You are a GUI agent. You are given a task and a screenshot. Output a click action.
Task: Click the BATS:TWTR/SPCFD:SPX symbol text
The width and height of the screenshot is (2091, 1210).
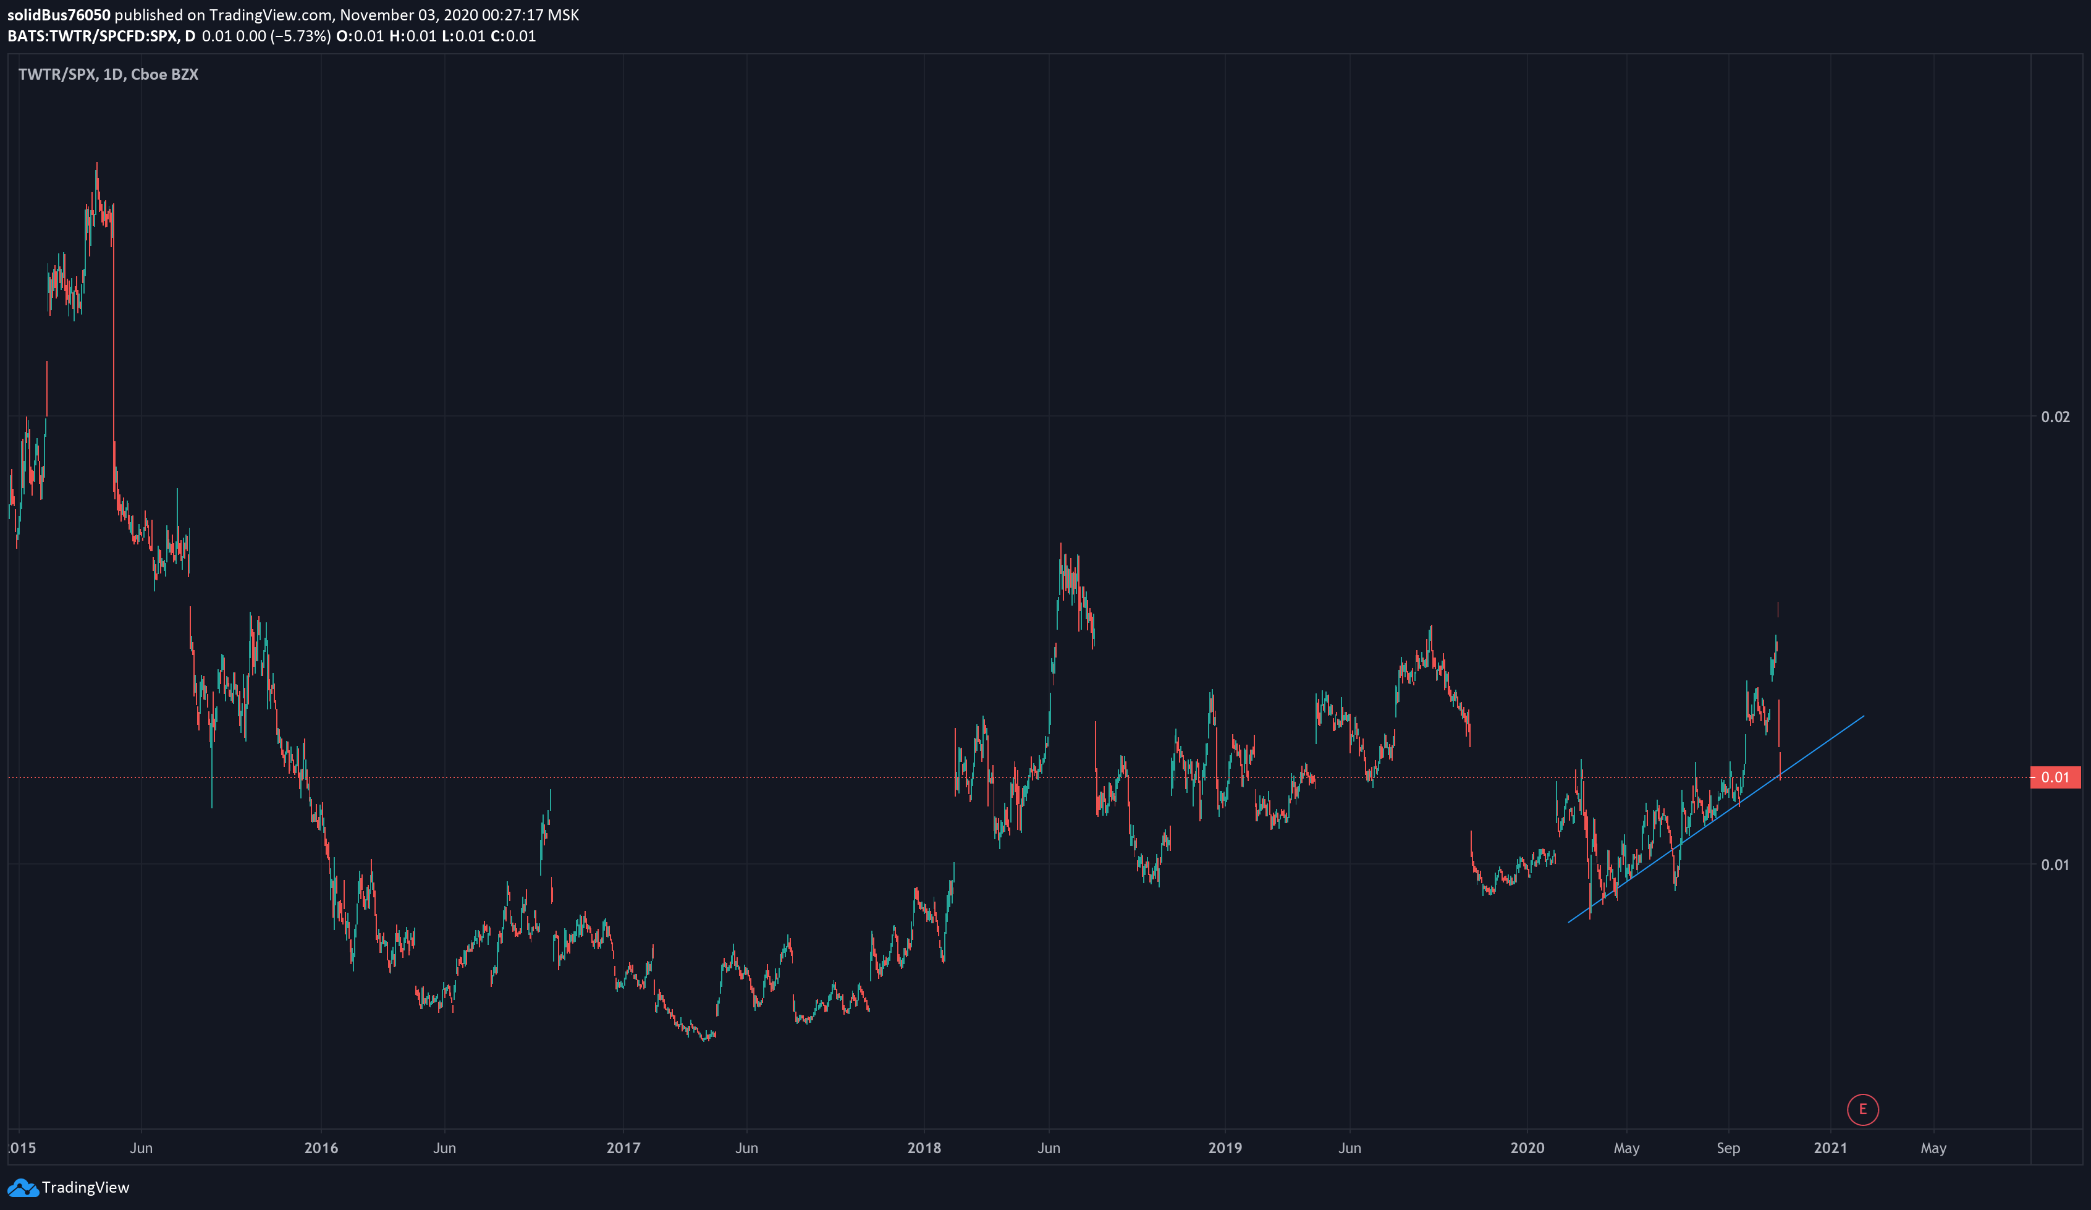click(x=93, y=36)
